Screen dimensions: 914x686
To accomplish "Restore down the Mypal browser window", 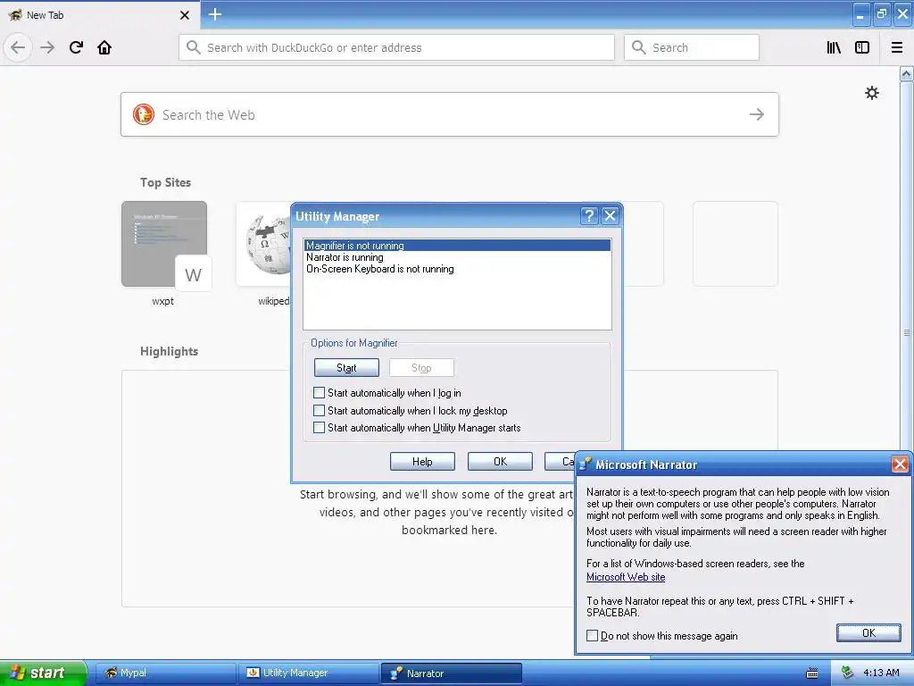I will click(x=881, y=14).
